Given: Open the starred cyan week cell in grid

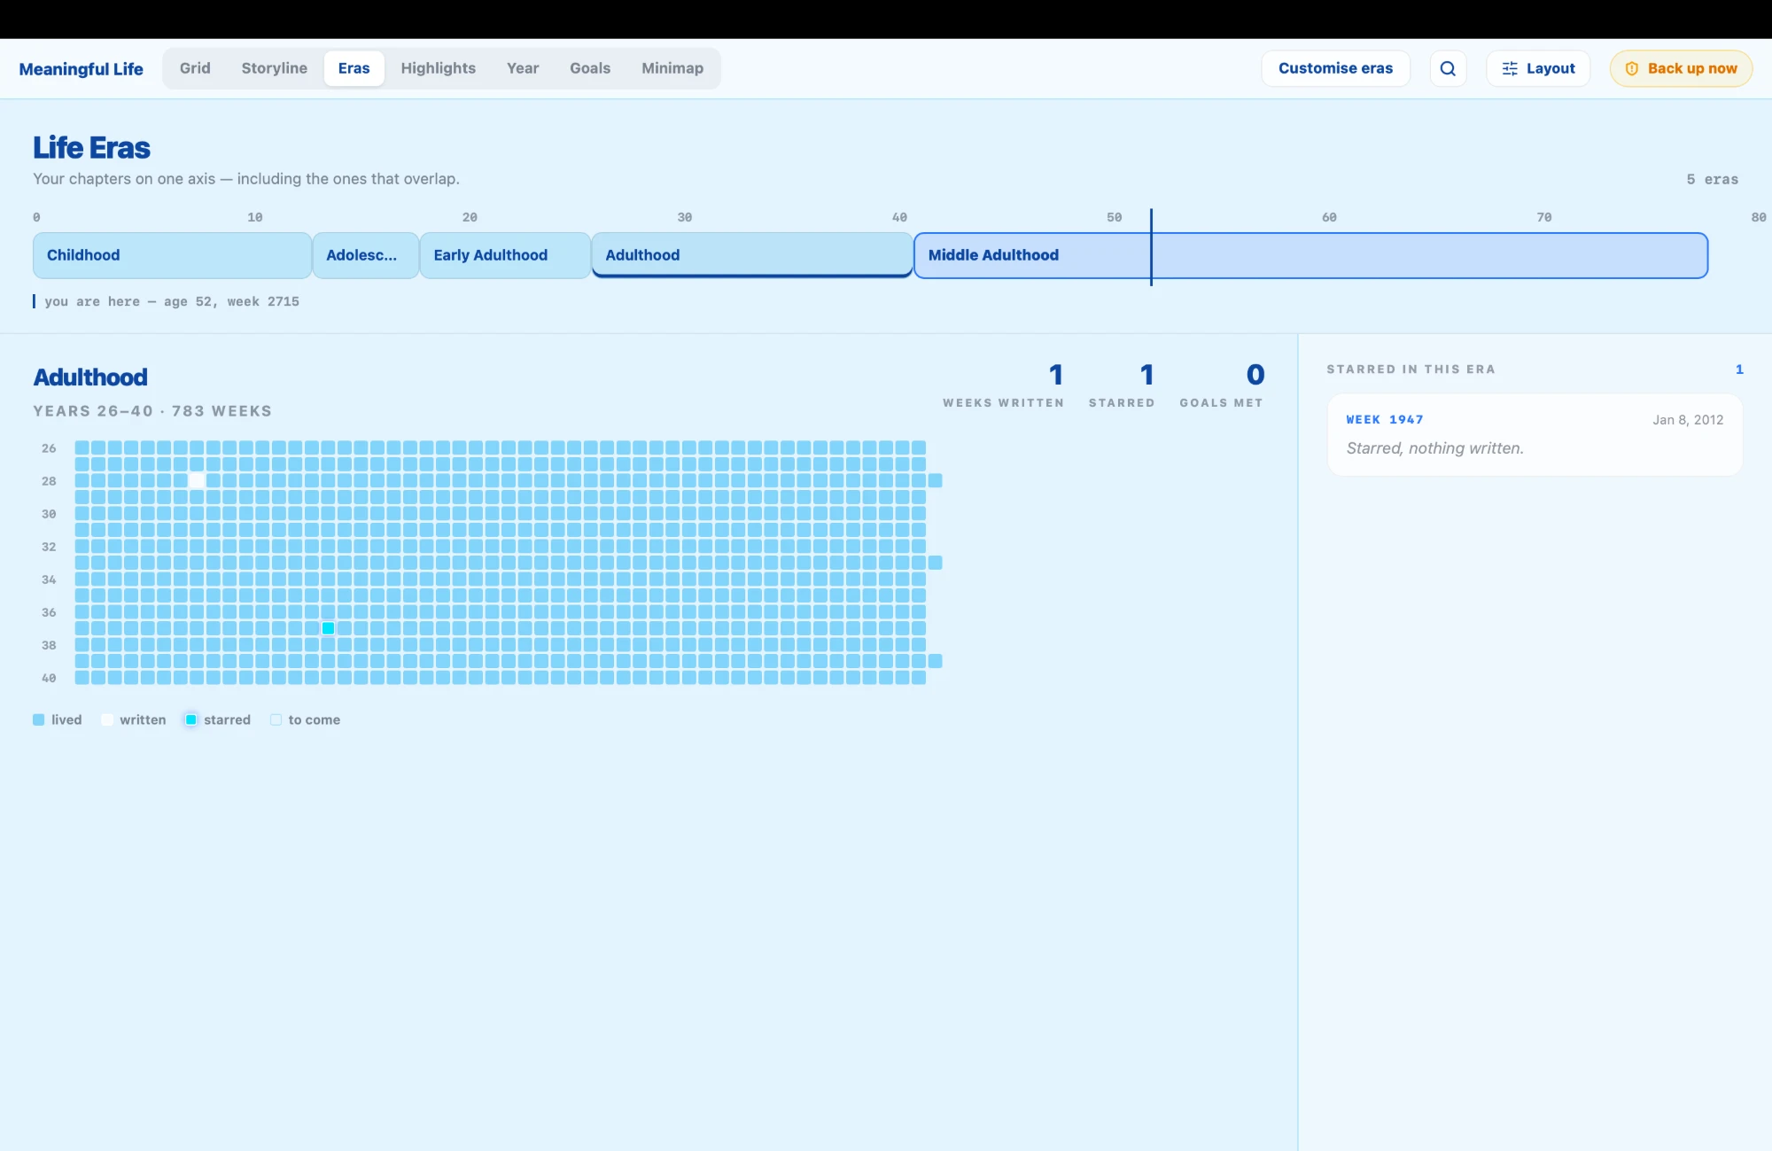Looking at the screenshot, I should 328,628.
